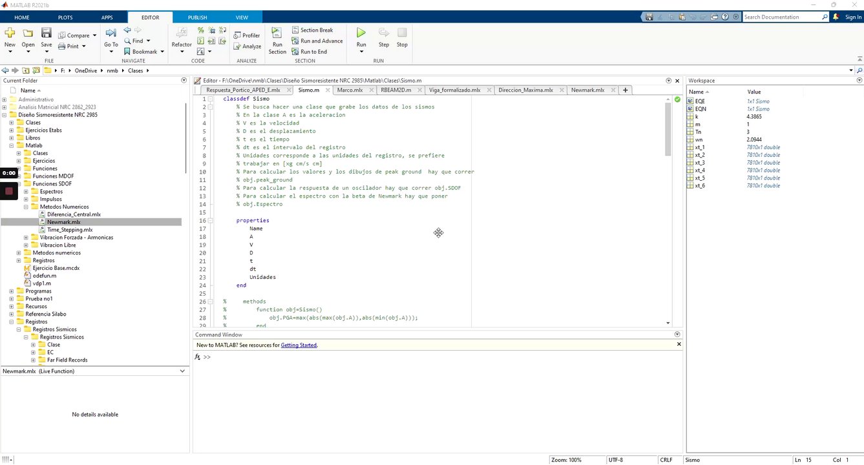The width and height of the screenshot is (864, 465).
Task: Click the notifications bell icon
Action: (x=836, y=17)
